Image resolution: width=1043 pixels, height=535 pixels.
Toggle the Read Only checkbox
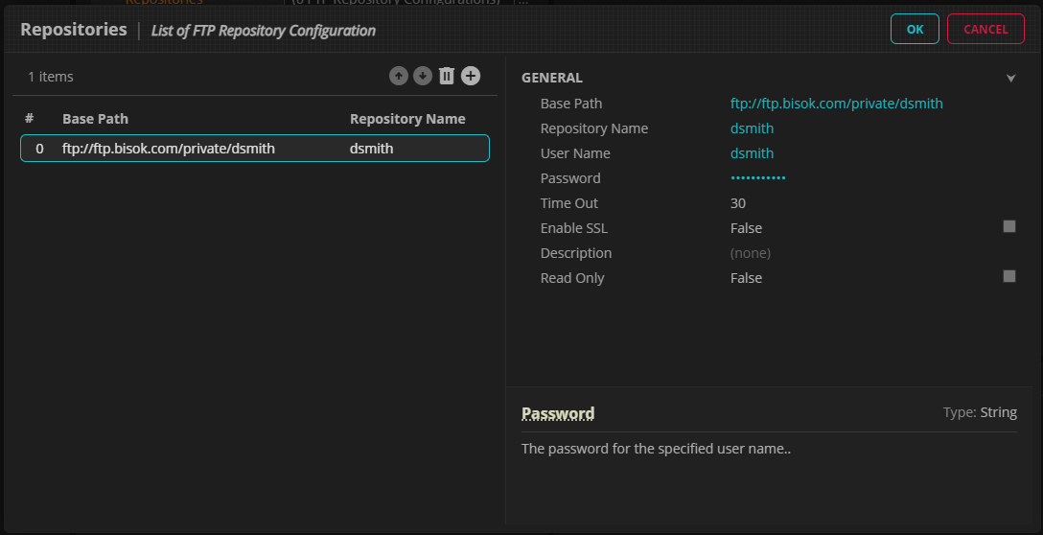[1008, 277]
